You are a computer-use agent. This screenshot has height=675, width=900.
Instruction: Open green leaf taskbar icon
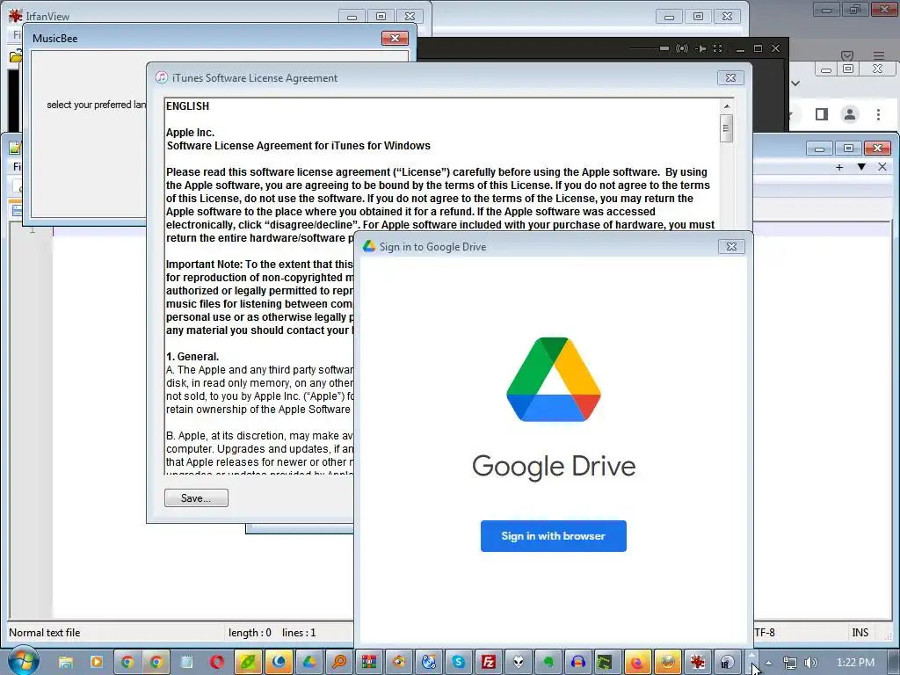click(247, 663)
